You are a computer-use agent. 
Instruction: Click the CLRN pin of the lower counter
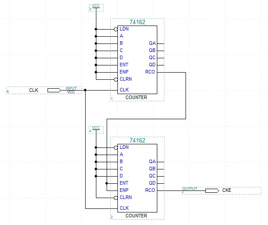coord(126,197)
